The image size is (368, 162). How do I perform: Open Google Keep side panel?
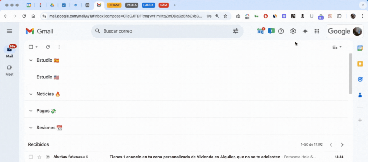(360, 64)
